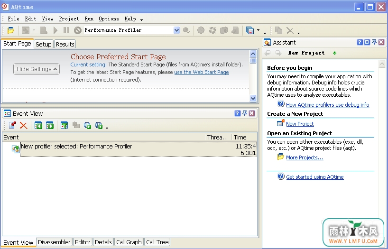Click the Stop circle-slash toolbar icon
The width and height of the screenshot is (388, 249).
pos(78,30)
